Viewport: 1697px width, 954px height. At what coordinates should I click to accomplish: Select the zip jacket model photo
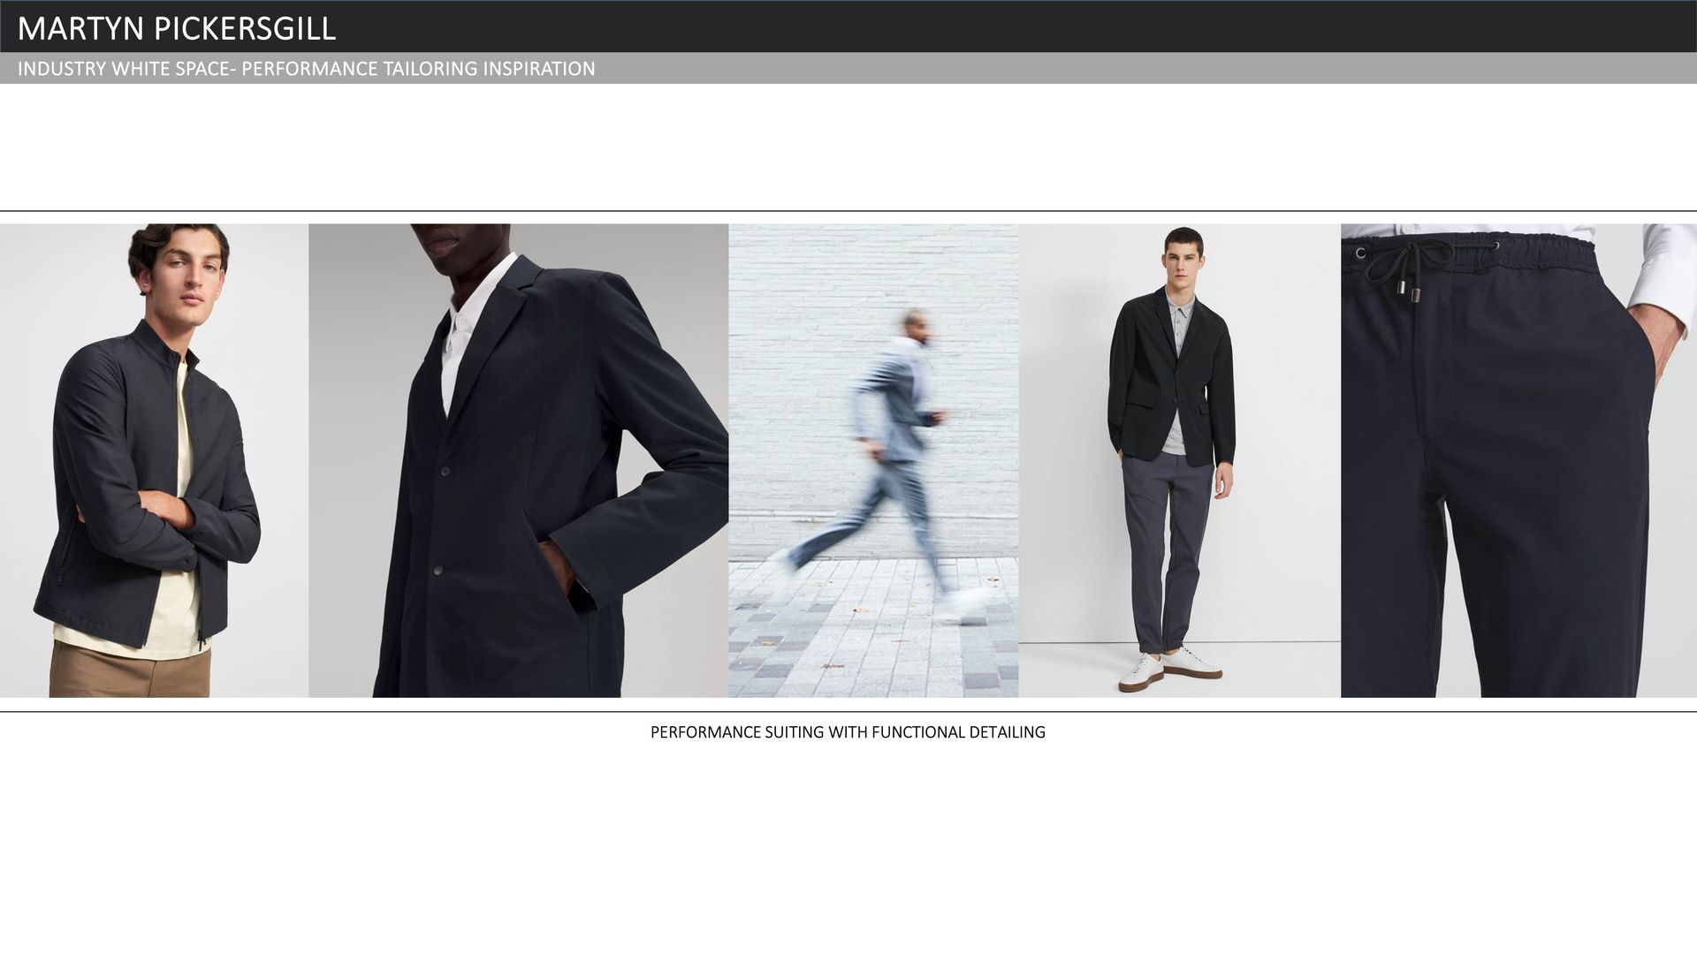tap(154, 459)
